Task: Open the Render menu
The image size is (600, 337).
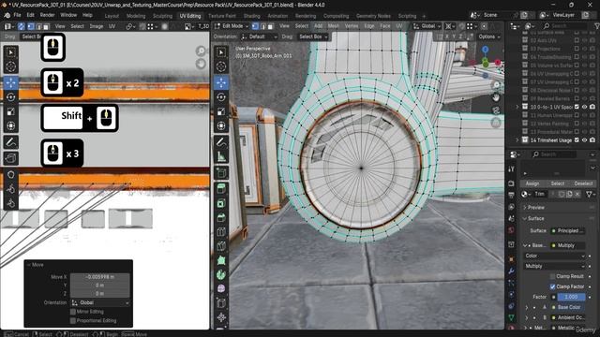Action: (x=48, y=15)
